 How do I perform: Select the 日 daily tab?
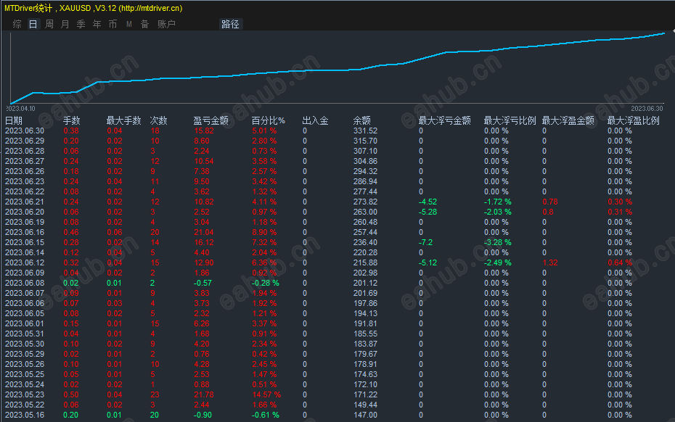[x=33, y=24]
